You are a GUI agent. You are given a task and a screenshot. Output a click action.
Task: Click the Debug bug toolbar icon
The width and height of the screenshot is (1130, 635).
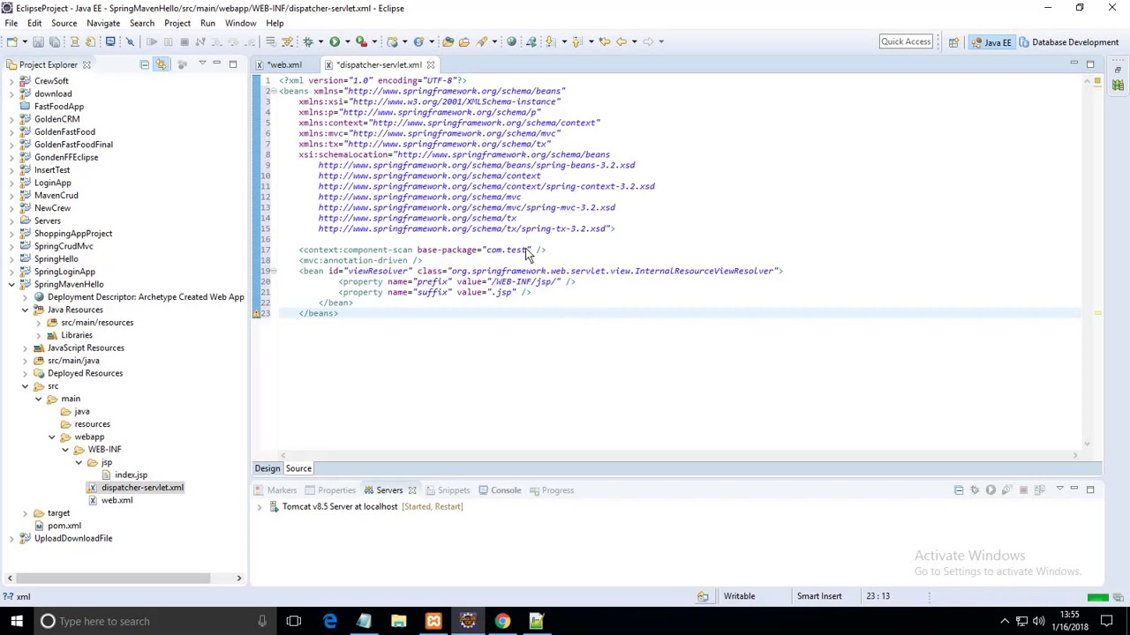pyautogui.click(x=308, y=41)
